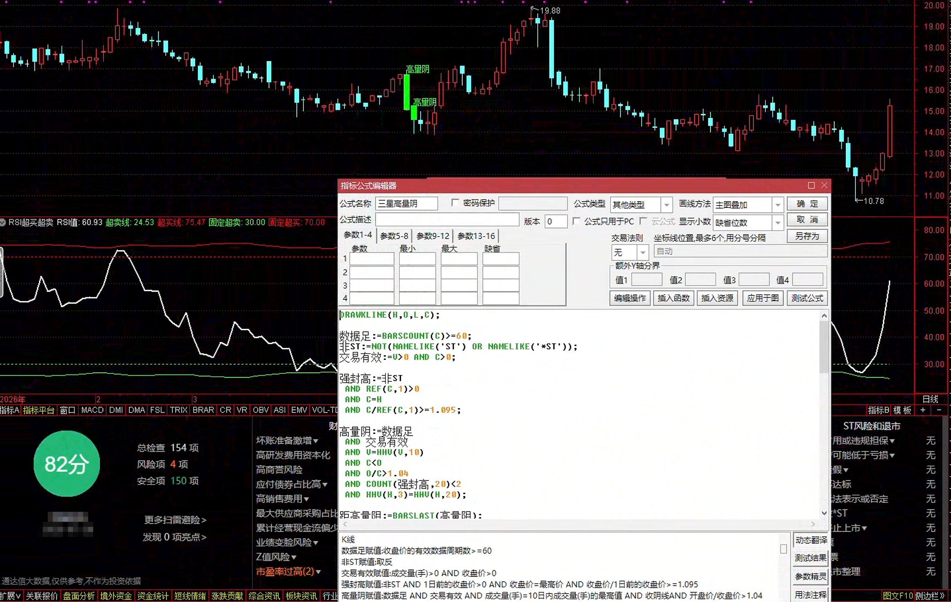Click the code editor scroll-down arrow
The image size is (951, 602).
pyautogui.click(x=824, y=513)
